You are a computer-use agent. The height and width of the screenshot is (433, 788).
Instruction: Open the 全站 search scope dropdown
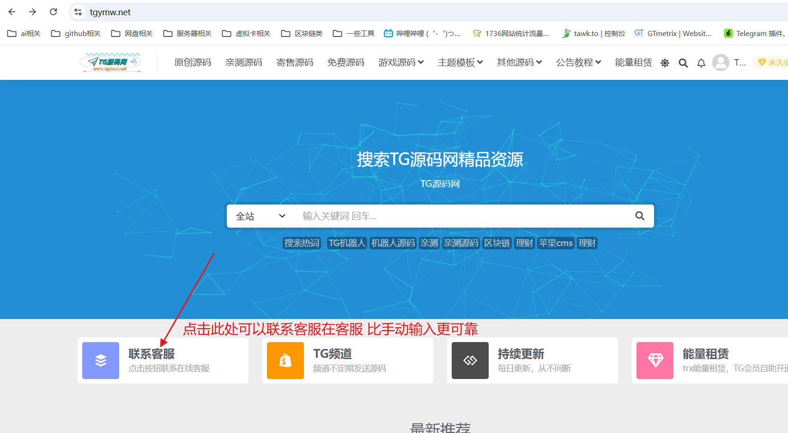click(x=261, y=216)
